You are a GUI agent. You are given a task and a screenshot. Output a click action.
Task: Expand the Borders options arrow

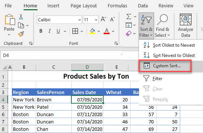point(82,31)
